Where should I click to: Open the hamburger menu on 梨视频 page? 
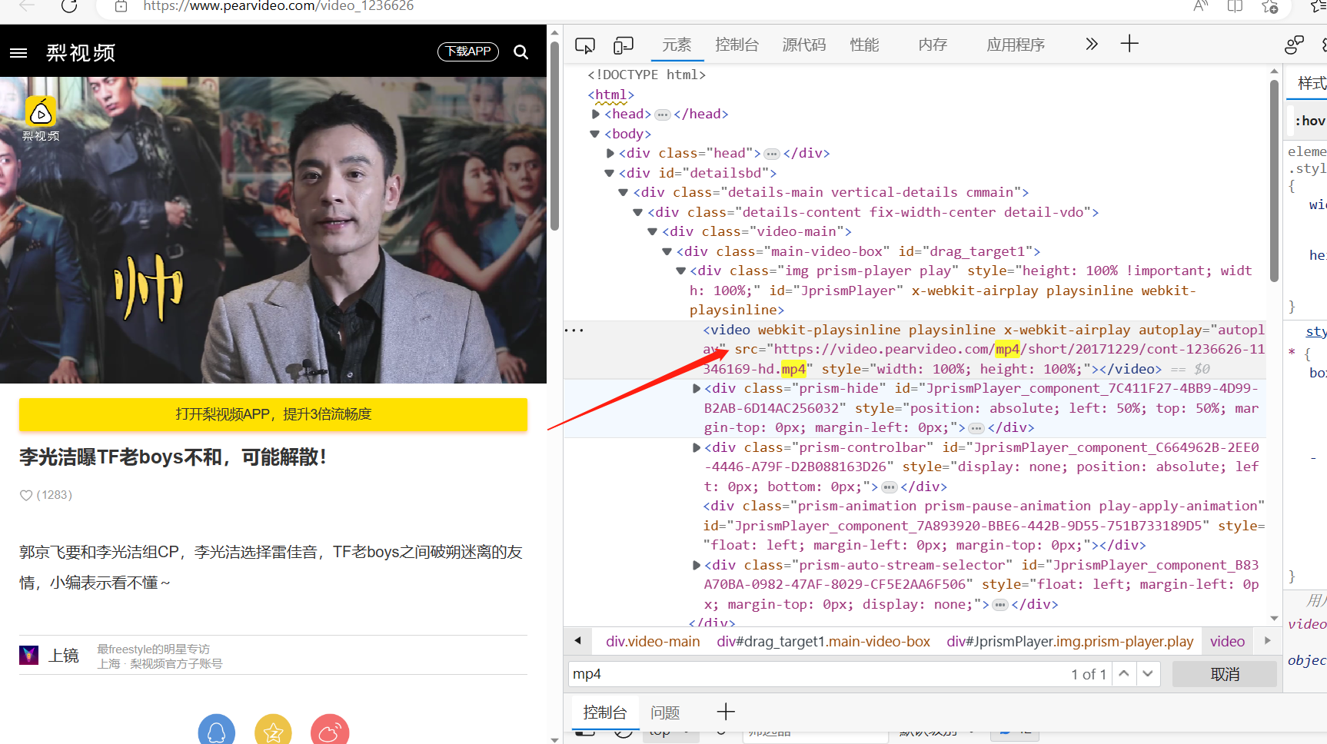click(18, 52)
